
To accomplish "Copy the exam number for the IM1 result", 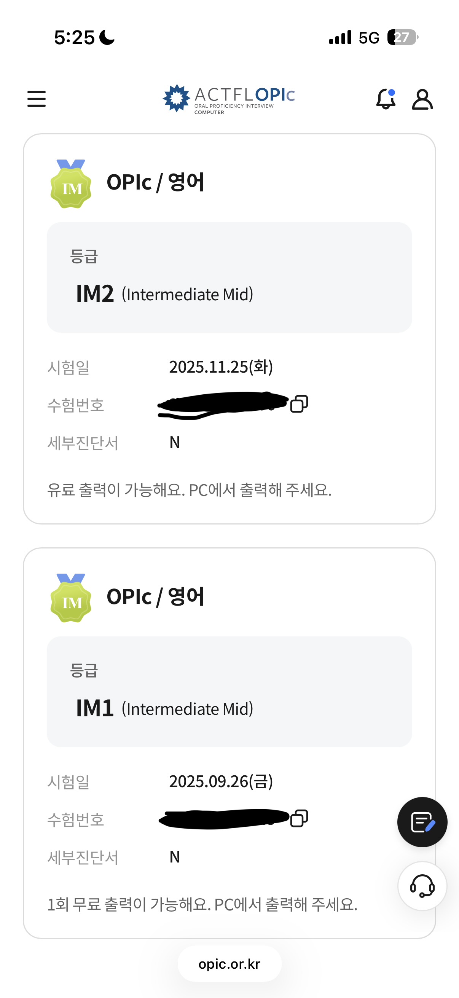I will 299,818.
